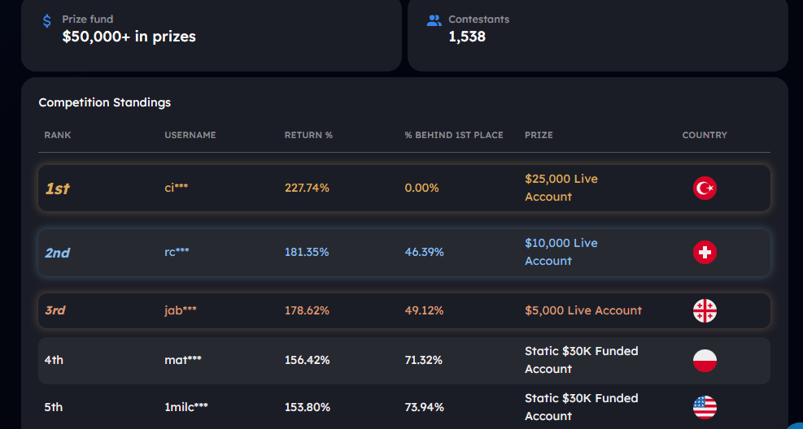Click username jab***
The image size is (803, 429).
[181, 310]
